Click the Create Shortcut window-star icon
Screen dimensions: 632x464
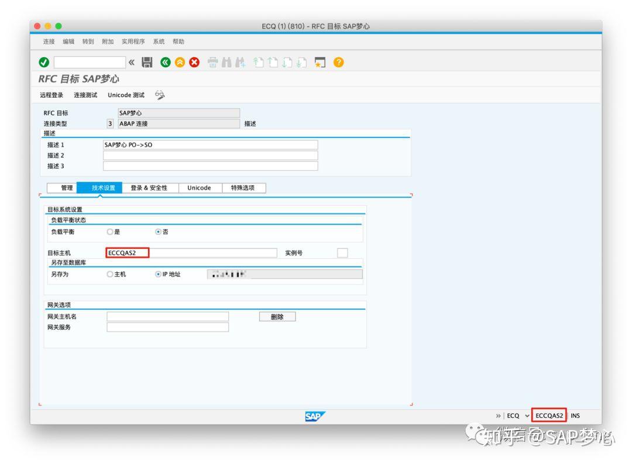tap(320, 63)
